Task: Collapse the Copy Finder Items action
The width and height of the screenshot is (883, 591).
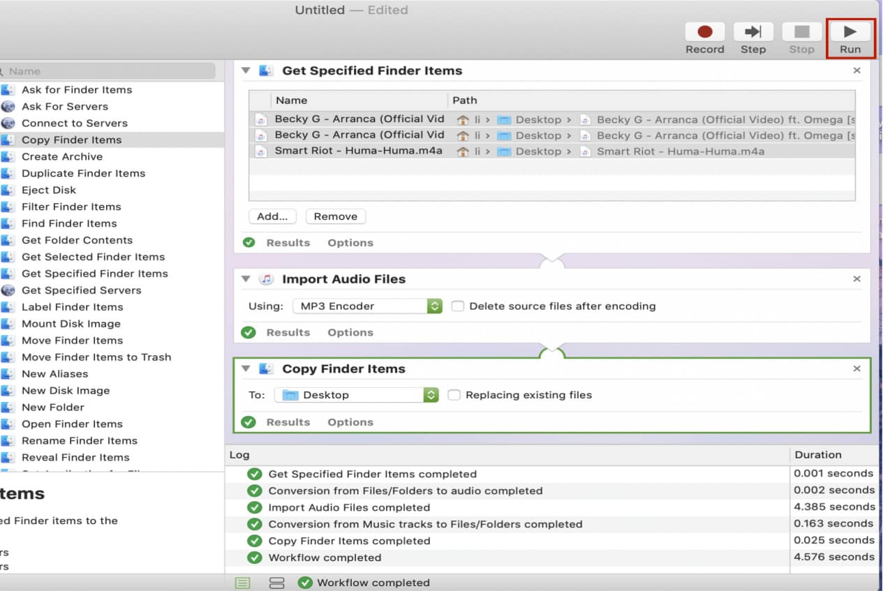Action: [x=245, y=369]
